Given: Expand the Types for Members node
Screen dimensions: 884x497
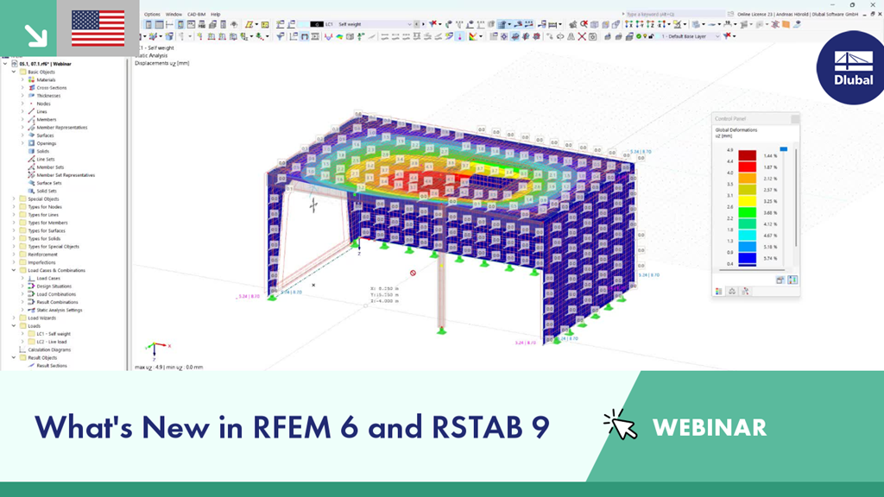Looking at the screenshot, I should click(14, 223).
